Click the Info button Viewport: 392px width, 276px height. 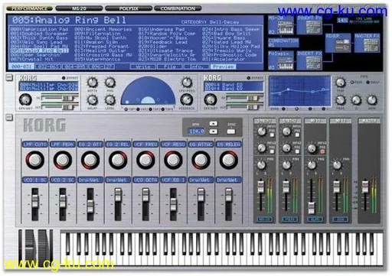click(197, 67)
